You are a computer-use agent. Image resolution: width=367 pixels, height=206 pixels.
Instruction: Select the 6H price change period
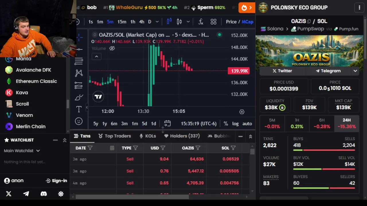pos(322,123)
